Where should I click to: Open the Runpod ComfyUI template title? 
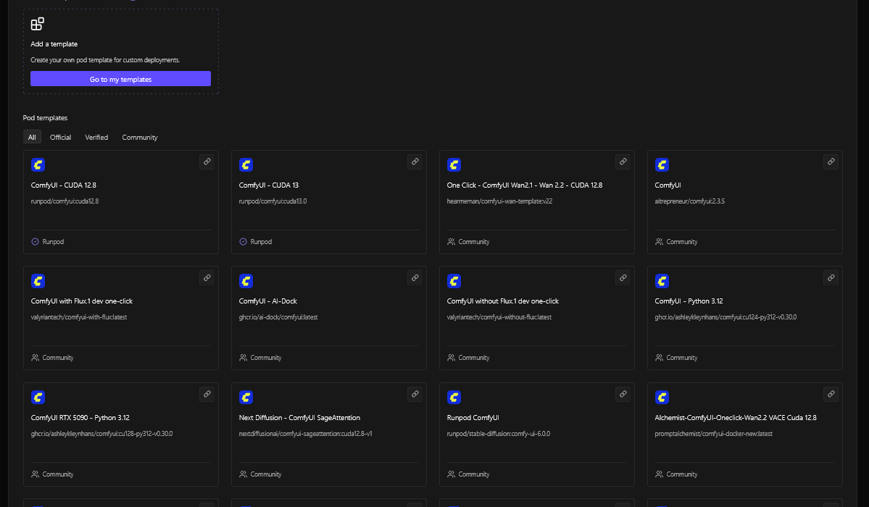[x=473, y=417]
